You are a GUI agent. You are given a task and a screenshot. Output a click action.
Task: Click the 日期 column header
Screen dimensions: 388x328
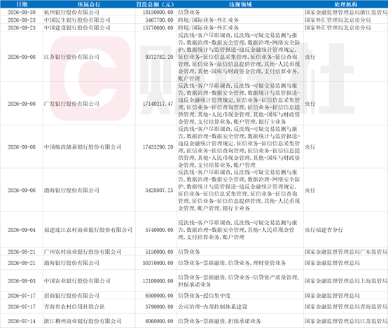[x=22, y=4]
